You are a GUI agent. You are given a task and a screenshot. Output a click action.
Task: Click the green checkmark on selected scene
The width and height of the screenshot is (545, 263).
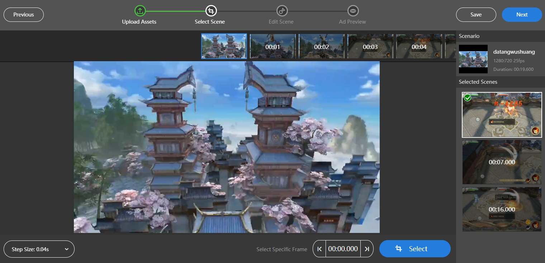point(467,98)
